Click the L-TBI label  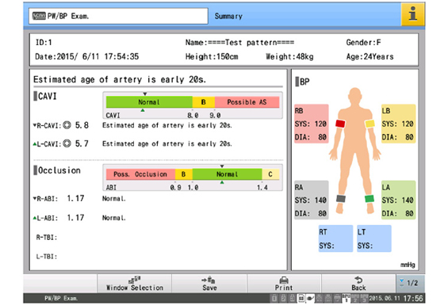click(47, 257)
